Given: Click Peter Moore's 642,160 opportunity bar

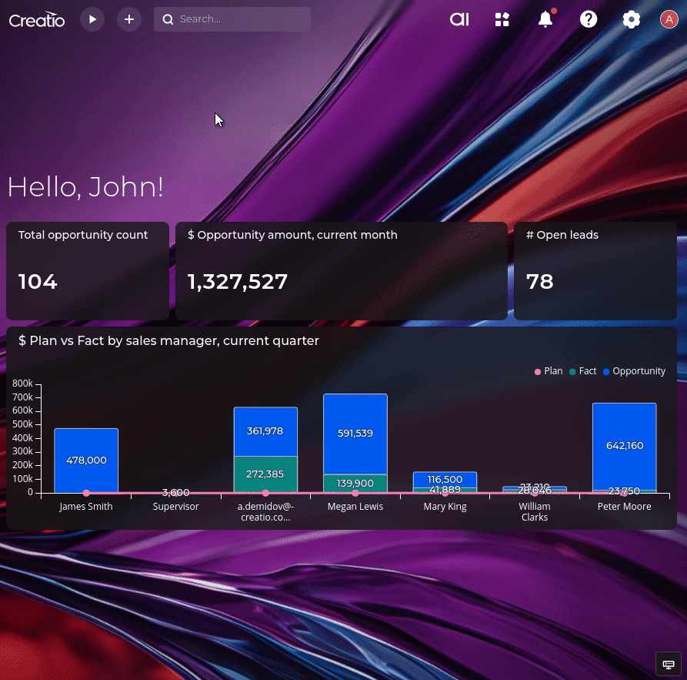Looking at the screenshot, I should (625, 446).
